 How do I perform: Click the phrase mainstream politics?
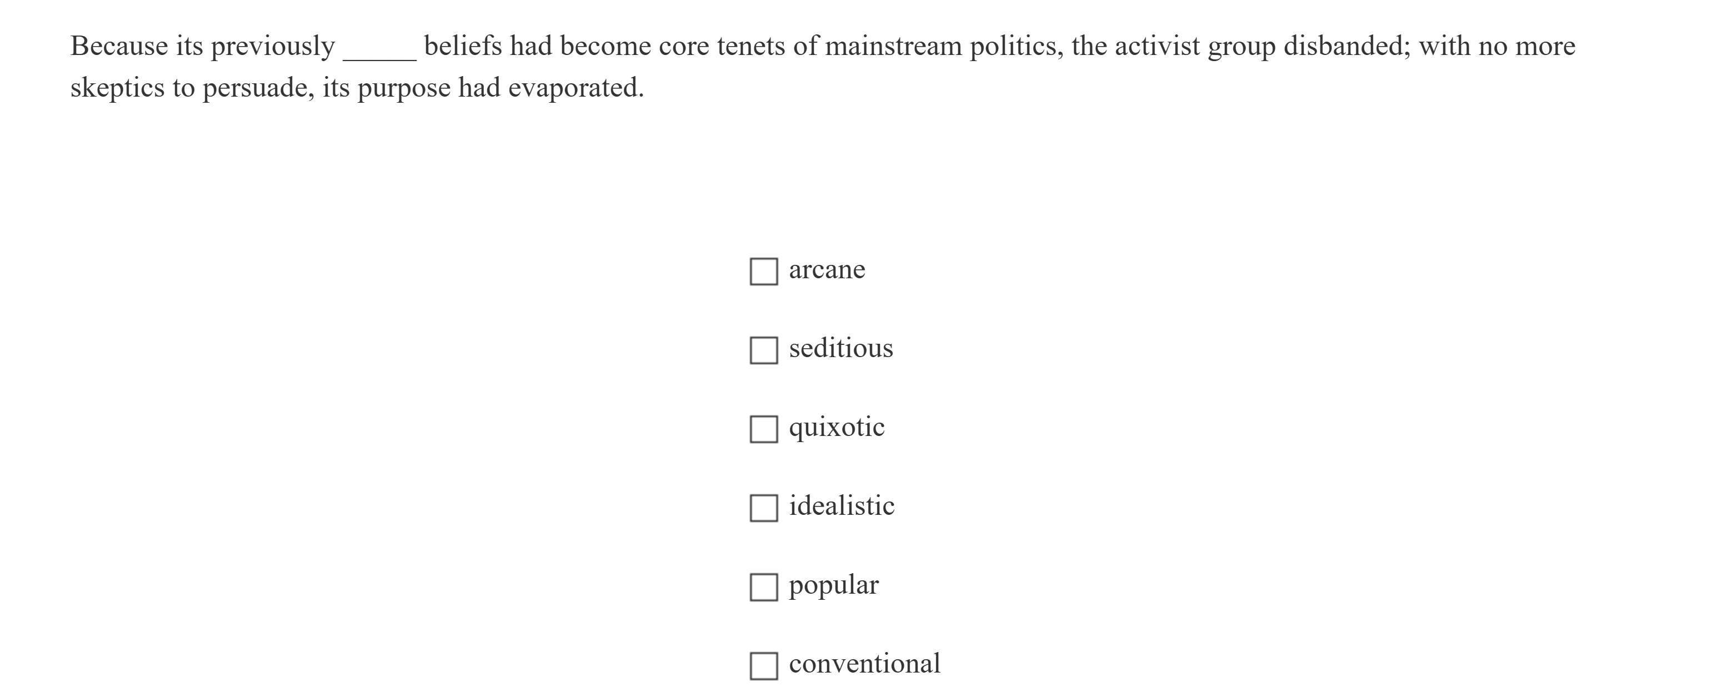coord(939,46)
